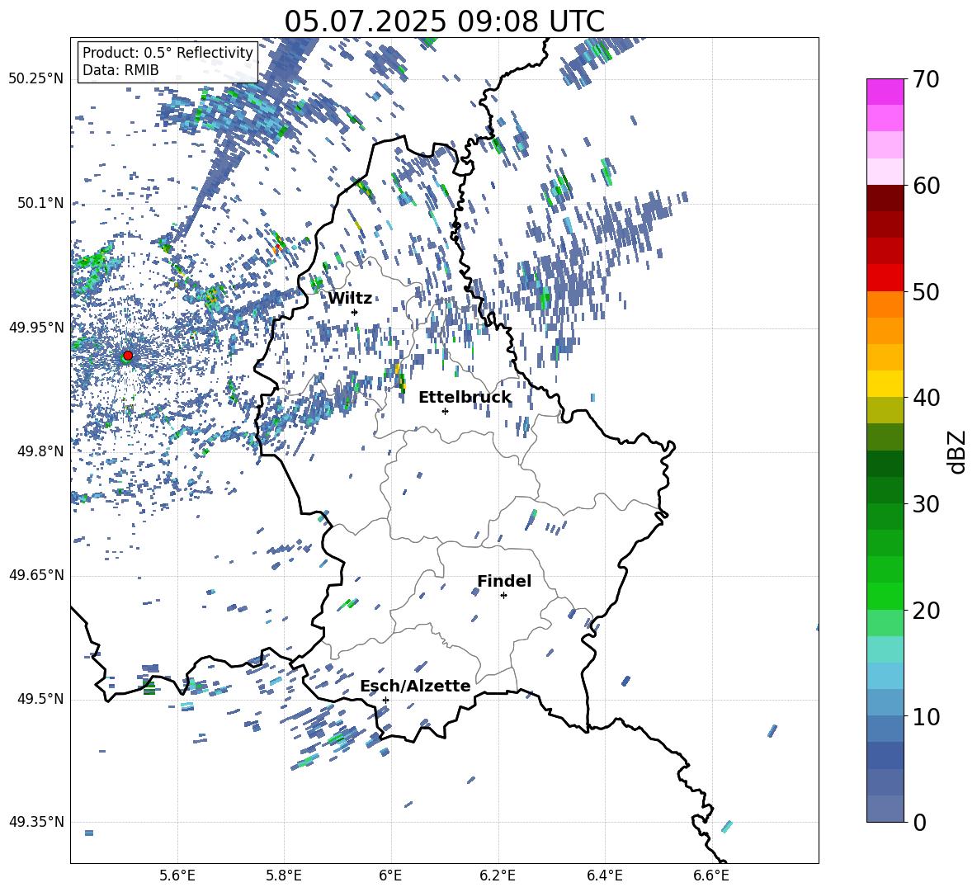977x892 pixels.
Task: Click the 49.65°N latitude label
Action: [x=36, y=575]
